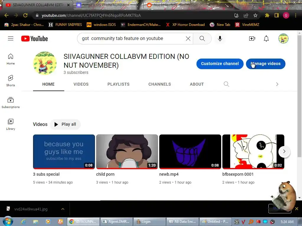Reload the page in Chrome
The image size is (302, 226).
pos(25,15)
